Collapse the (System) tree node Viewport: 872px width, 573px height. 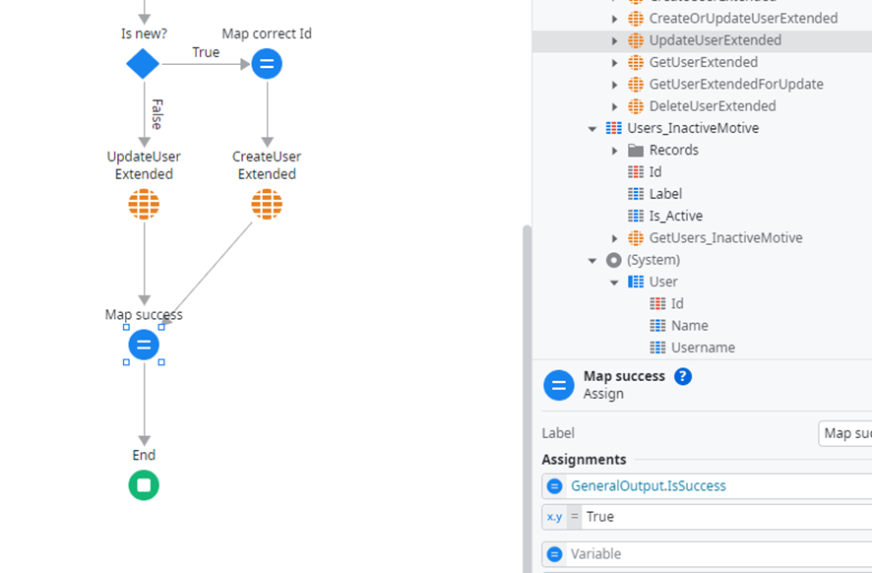pyautogui.click(x=592, y=259)
